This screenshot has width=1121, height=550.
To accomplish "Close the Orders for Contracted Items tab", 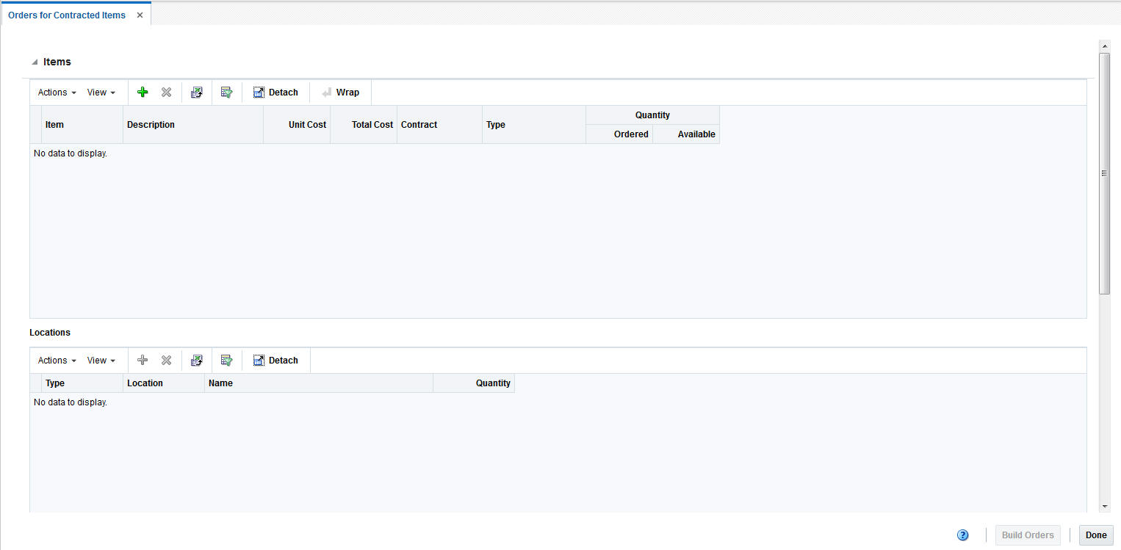I will [140, 14].
